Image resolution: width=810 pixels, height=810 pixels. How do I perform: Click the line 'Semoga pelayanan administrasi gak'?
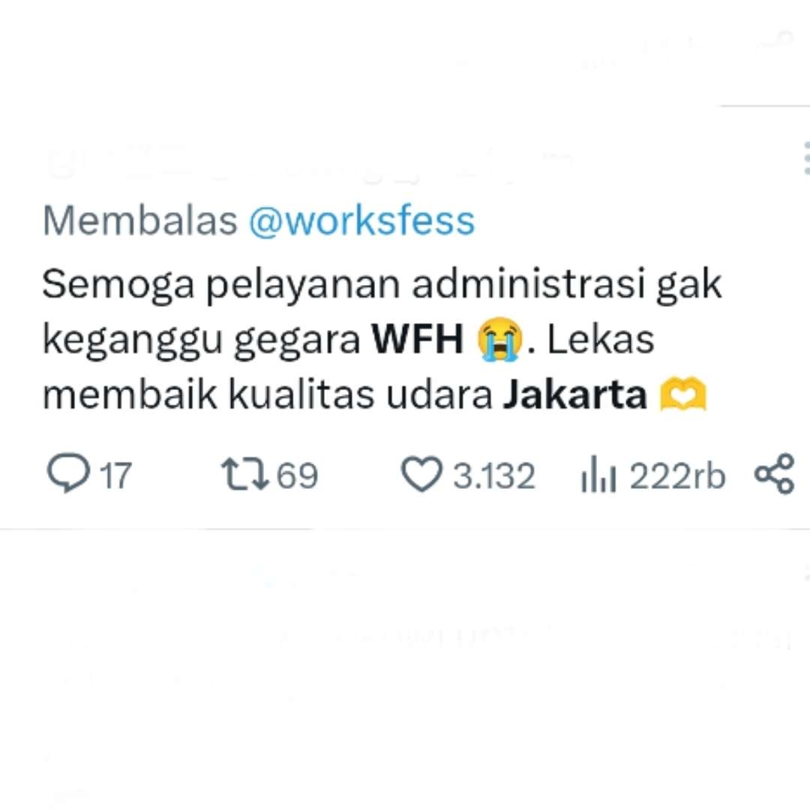pos(381,285)
